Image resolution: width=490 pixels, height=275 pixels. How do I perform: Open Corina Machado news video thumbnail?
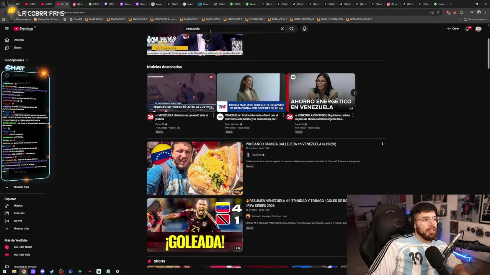click(251, 92)
